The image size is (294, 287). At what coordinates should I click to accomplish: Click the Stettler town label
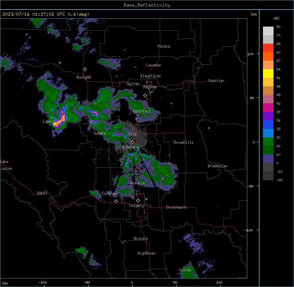tap(216, 81)
